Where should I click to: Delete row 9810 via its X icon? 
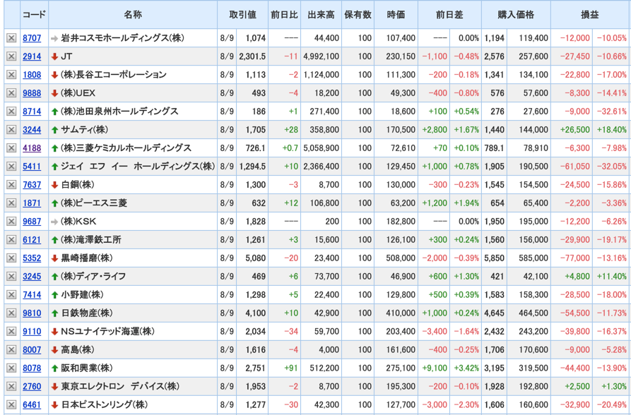pos(11,313)
